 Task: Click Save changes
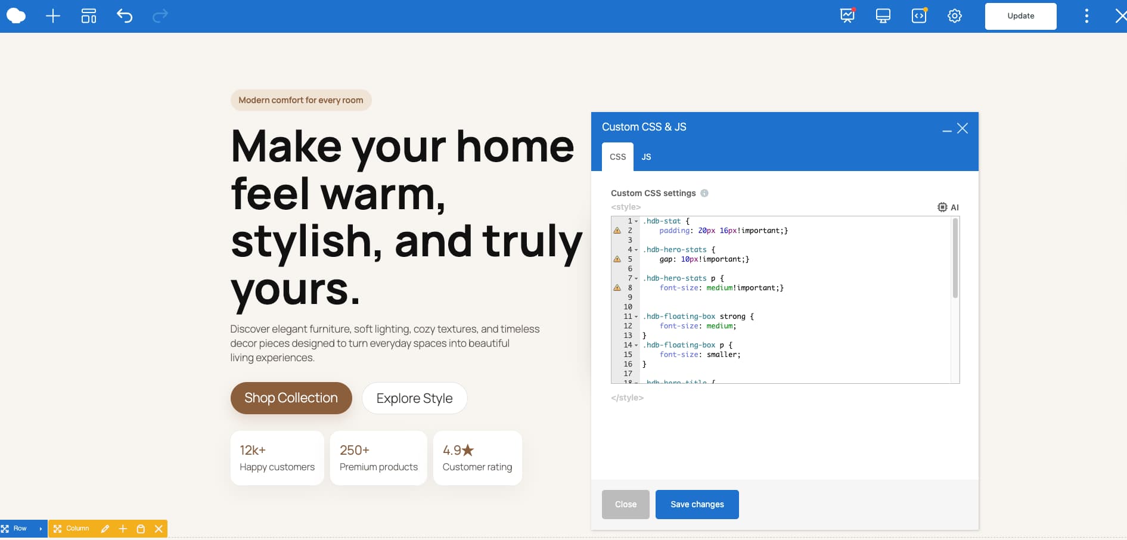coord(697,504)
